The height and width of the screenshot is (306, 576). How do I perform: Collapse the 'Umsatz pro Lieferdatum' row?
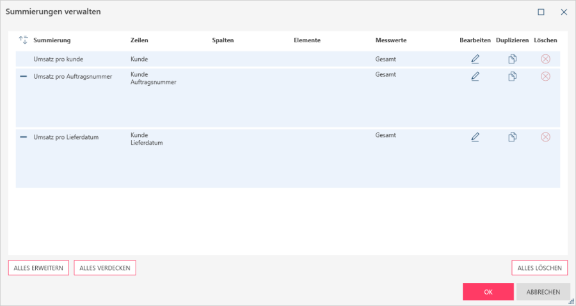click(24, 137)
